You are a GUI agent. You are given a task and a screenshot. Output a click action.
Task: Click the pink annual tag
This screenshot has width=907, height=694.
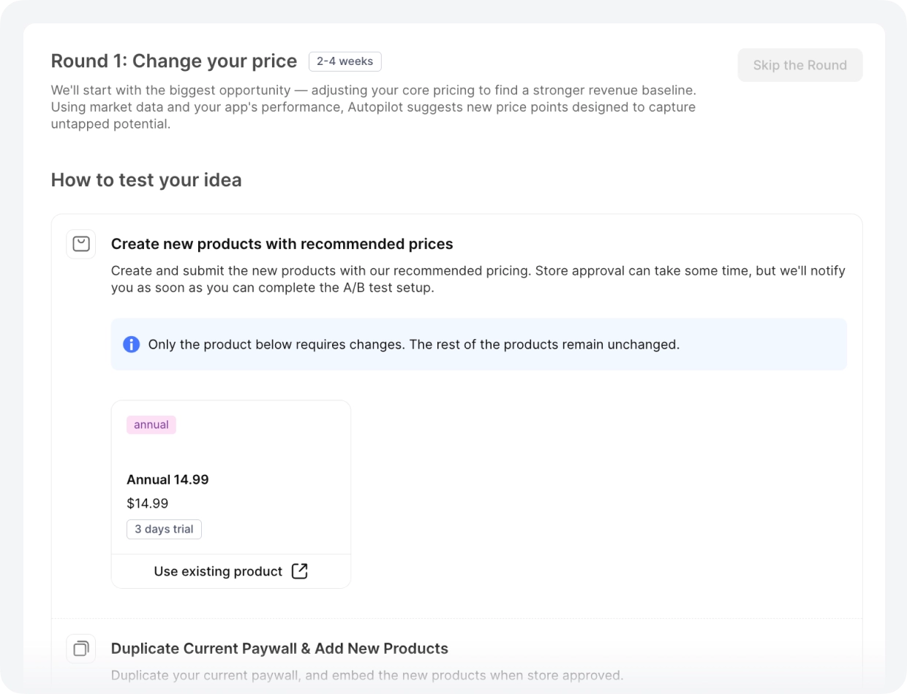click(x=151, y=425)
